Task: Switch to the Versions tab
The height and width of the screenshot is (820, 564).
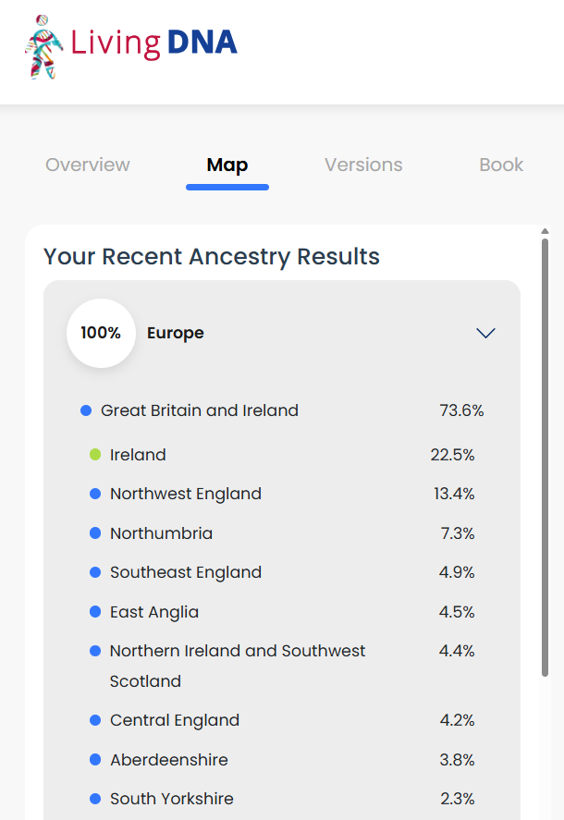Action: [363, 165]
